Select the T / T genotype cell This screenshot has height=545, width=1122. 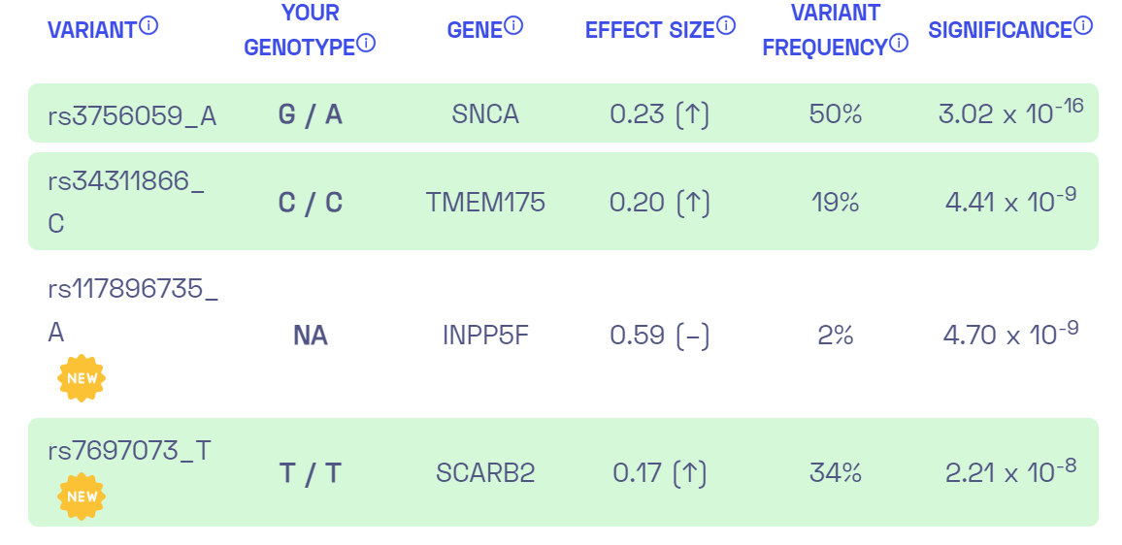[x=311, y=473]
